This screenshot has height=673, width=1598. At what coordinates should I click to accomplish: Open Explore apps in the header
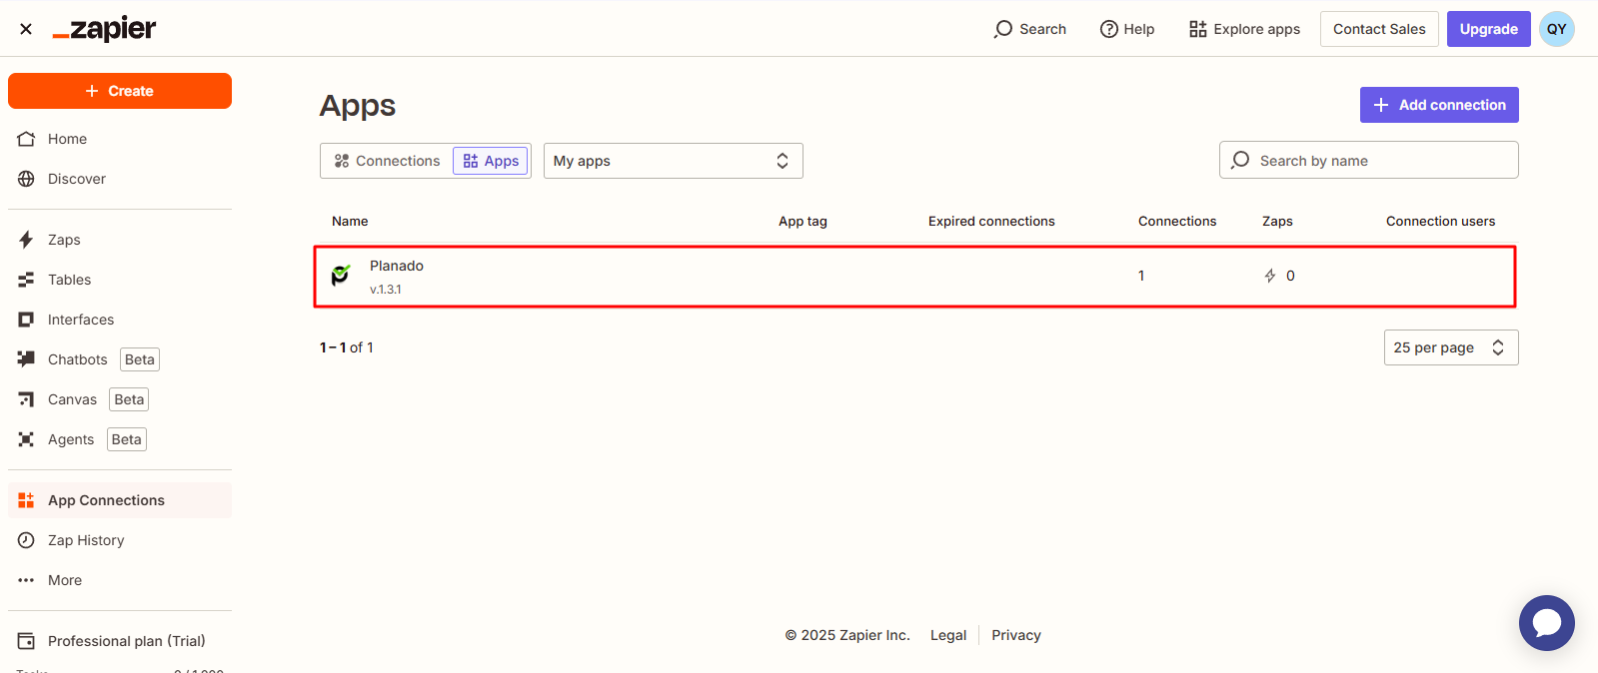tap(1244, 29)
